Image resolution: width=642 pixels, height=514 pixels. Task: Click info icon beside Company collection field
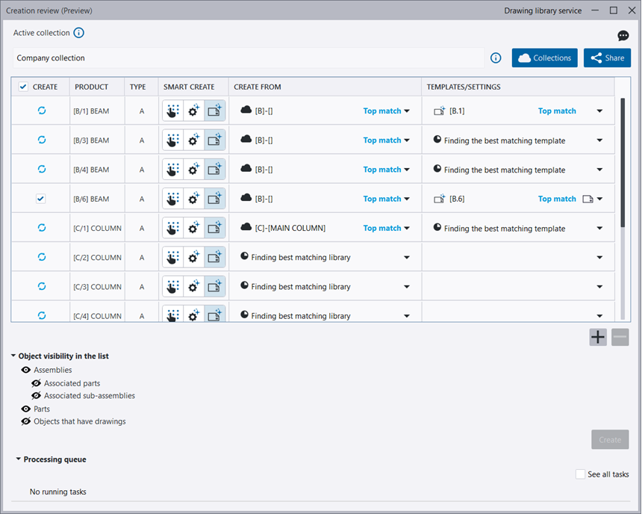click(x=496, y=58)
